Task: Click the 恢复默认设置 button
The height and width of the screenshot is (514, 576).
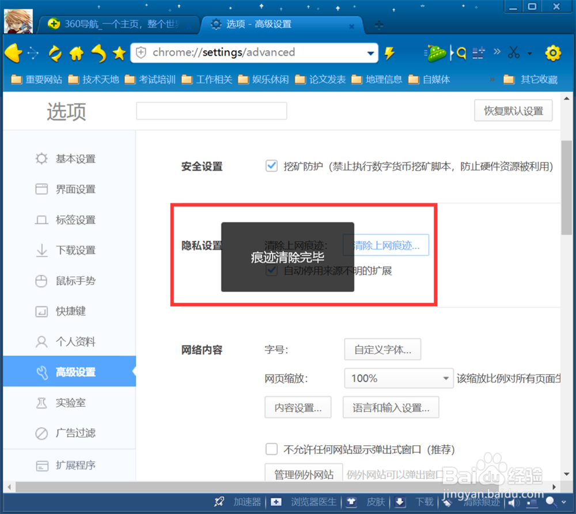Action: coord(514,111)
